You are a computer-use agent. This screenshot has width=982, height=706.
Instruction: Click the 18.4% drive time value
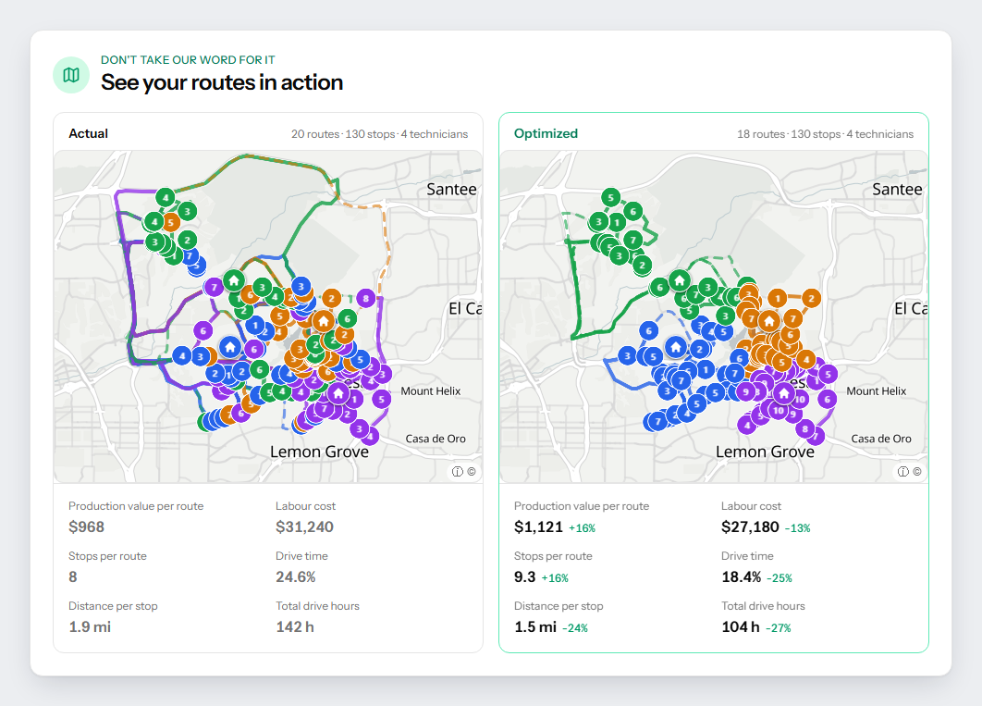coord(742,577)
